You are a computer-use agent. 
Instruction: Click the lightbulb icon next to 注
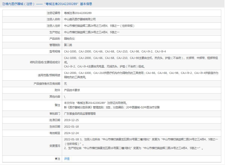point(56,159)
